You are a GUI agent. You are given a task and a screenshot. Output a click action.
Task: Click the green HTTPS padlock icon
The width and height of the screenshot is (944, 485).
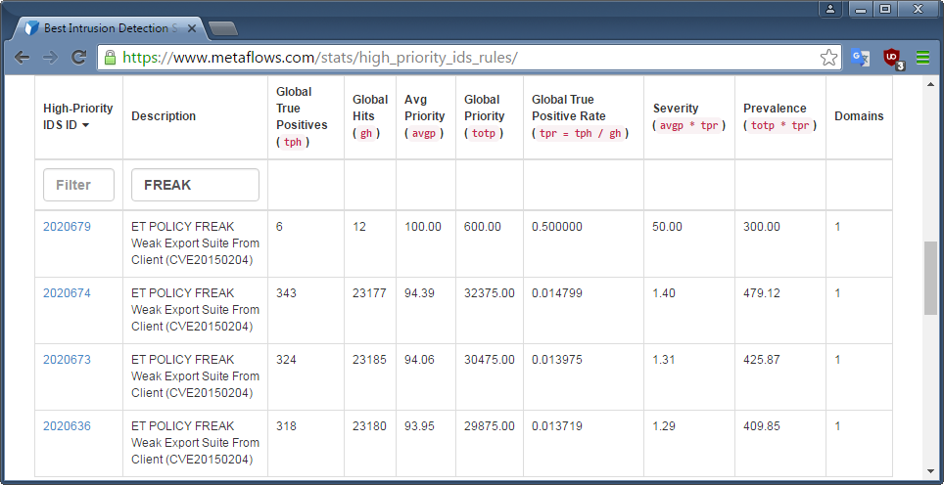[110, 58]
